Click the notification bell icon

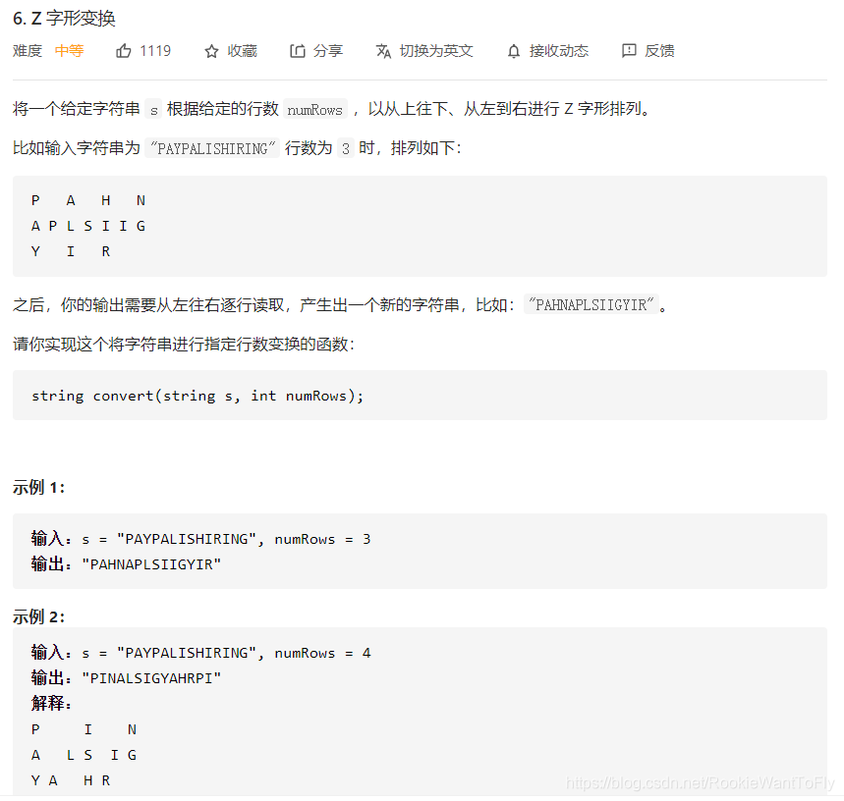tap(514, 51)
